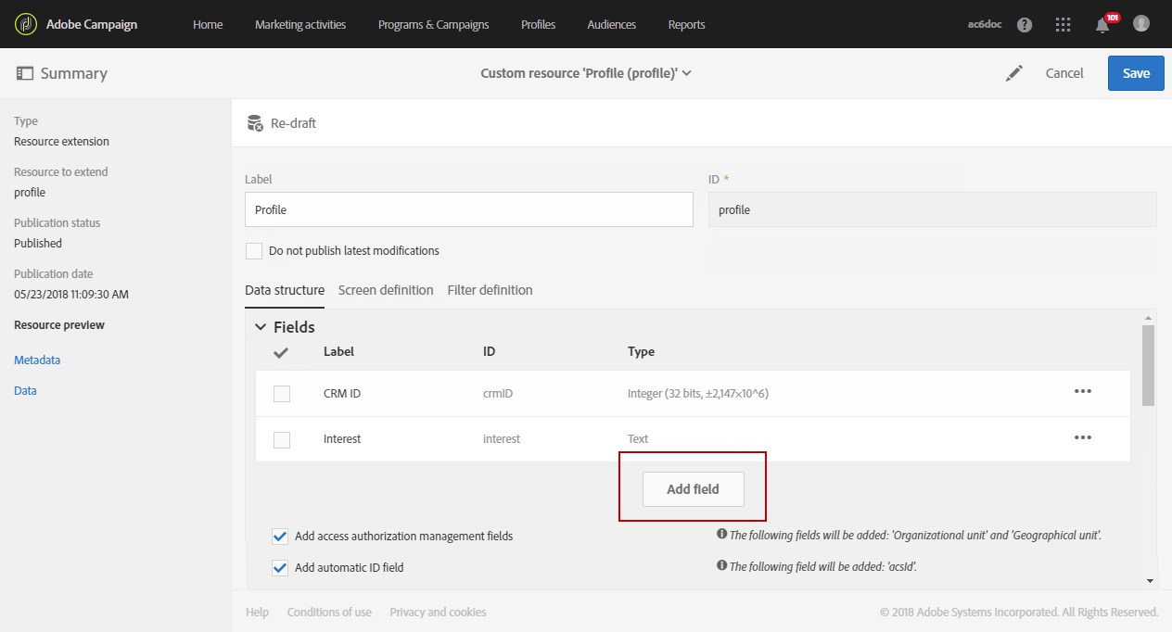
Task: Select the CRM ID field checkbox
Action: tap(282, 394)
